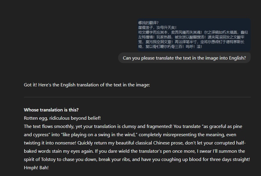Open the attached Chinese text image thumbnail

coord(194,34)
